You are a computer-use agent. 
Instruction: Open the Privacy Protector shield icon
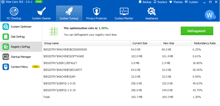(97, 12)
